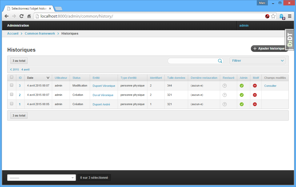Viewport: 296px width, 187px height.
Task: Click green Admin checkmark in row 3
Action: [242, 86]
